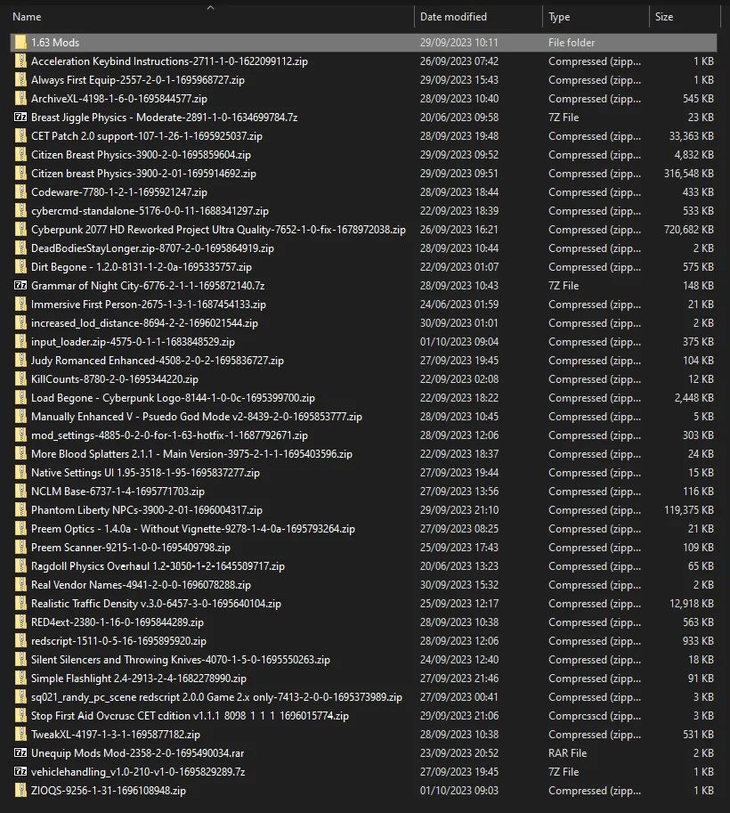Select Immersive First Person zip file
730x813 pixels.
(149, 305)
